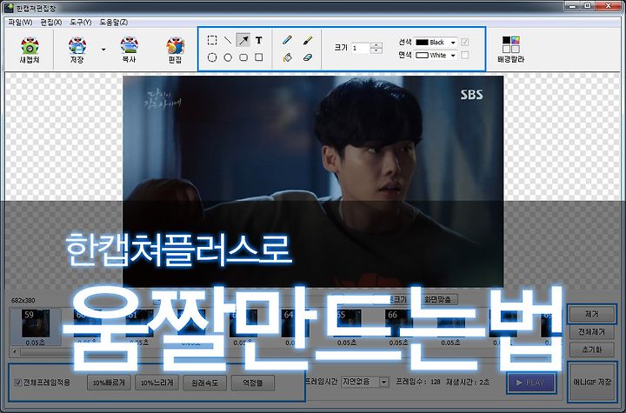626x413 pixels.
Task: Click the 크기 size input field
Action: (361, 49)
